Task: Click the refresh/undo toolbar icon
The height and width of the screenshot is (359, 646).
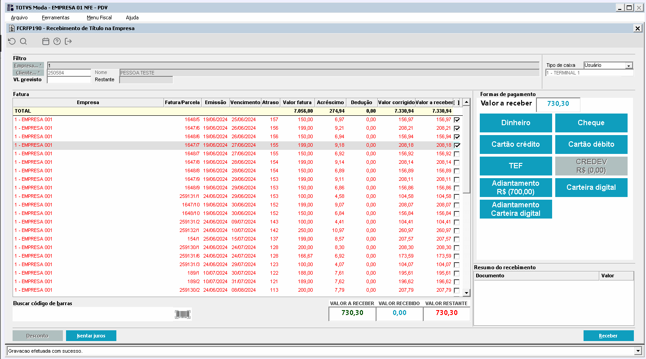Action: 12,41
